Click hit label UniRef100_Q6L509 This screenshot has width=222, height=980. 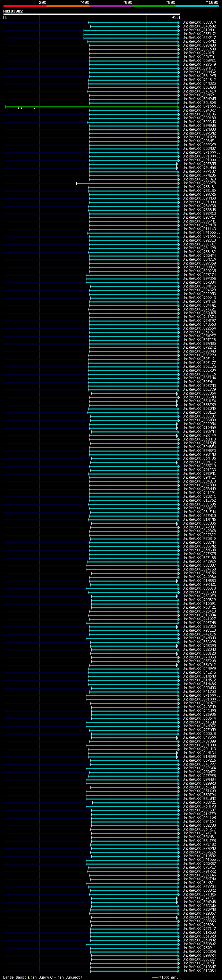(199, 49)
